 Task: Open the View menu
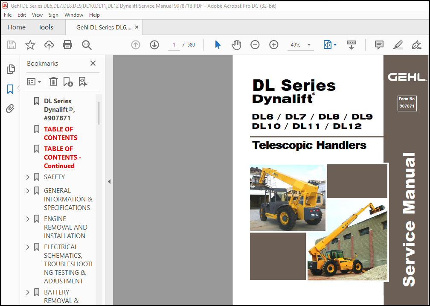37,15
